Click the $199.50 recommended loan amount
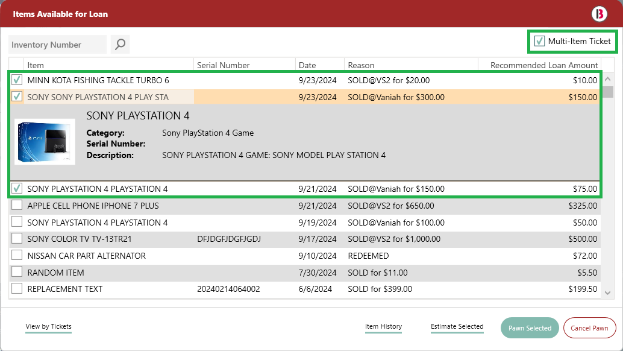The height and width of the screenshot is (351, 623). click(x=583, y=289)
